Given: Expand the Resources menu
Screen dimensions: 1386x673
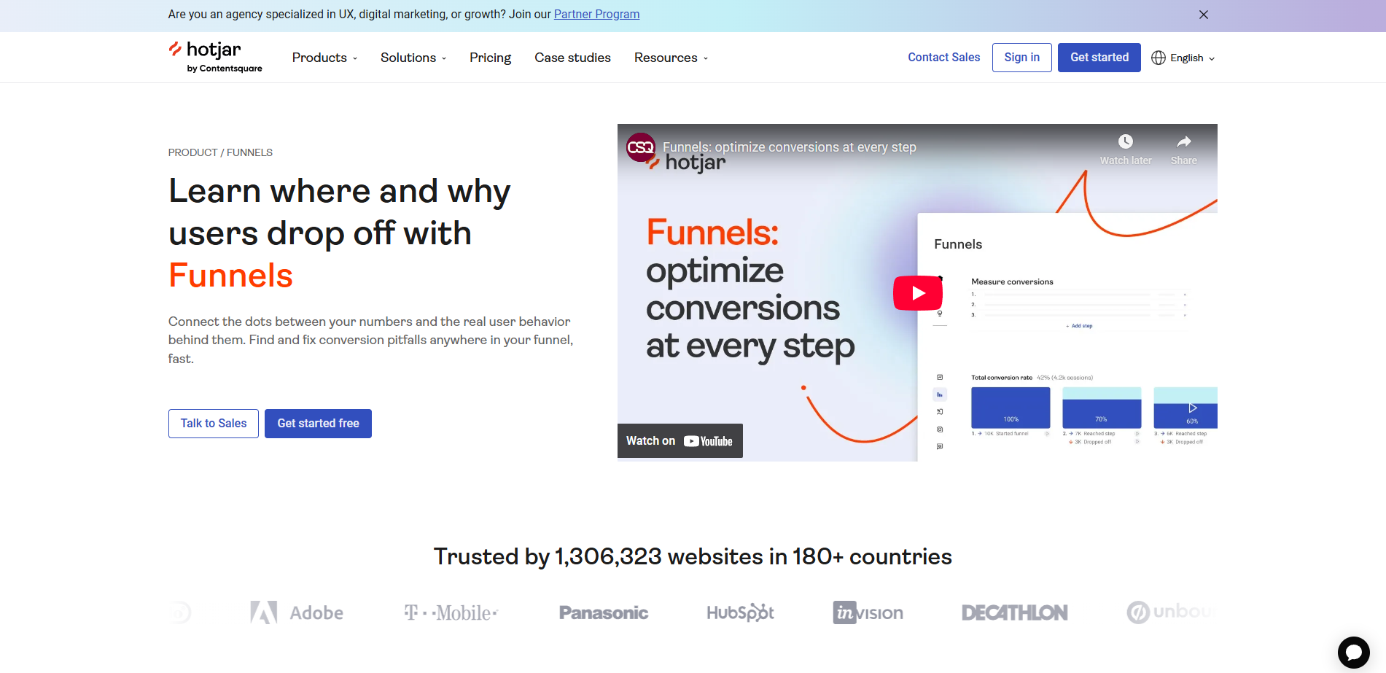Looking at the screenshot, I should pos(671,58).
